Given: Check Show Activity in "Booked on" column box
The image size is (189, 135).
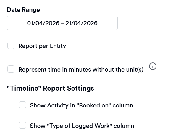Looking at the screenshot, I should click(x=22, y=105).
